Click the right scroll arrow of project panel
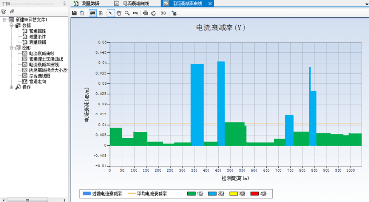This screenshot has width=369, height=202. (x=65, y=200)
